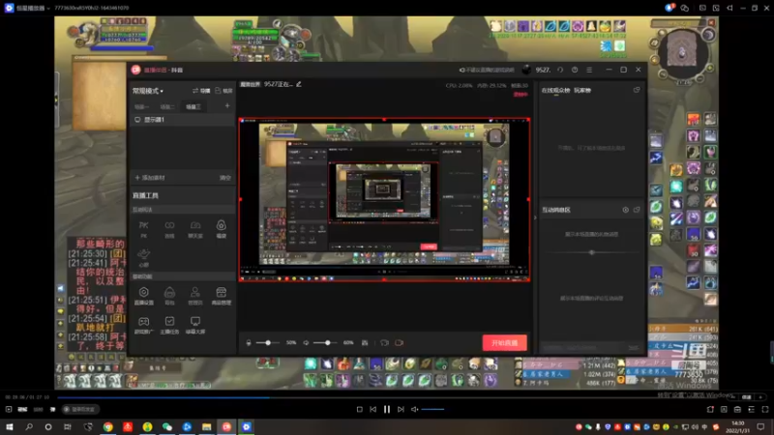The image size is (774, 435).
Task: Open the hamburger menu in streaming app
Action: click(589, 70)
